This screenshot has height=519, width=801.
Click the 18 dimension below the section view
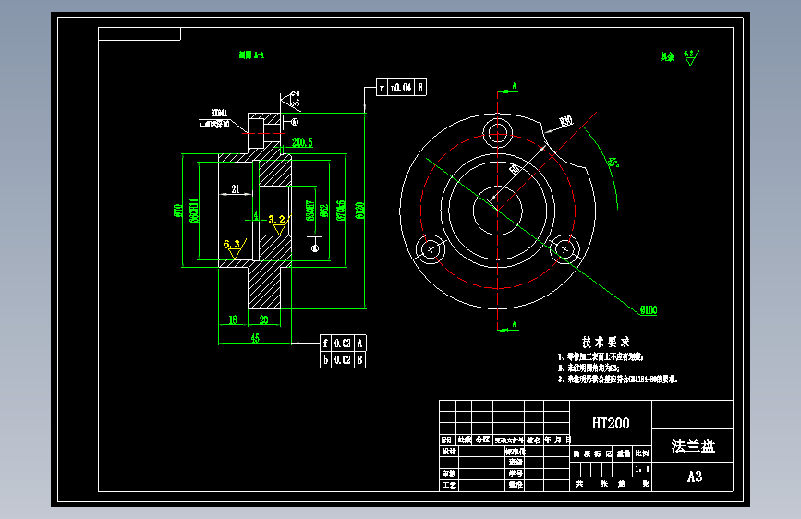[x=233, y=320]
